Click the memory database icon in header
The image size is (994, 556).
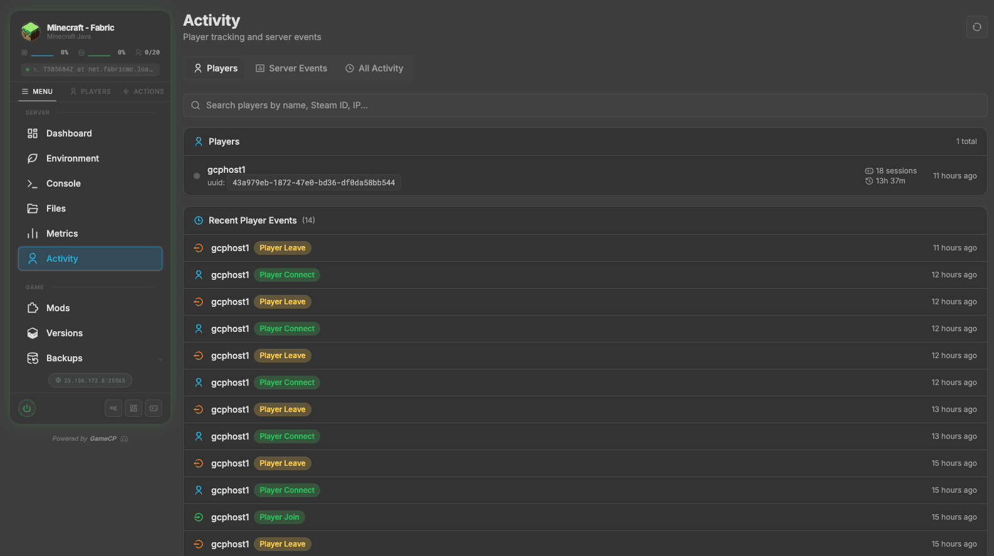[x=81, y=53]
